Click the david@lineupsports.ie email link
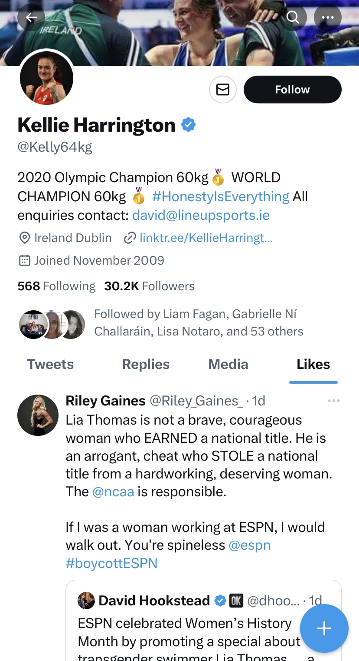 click(201, 216)
